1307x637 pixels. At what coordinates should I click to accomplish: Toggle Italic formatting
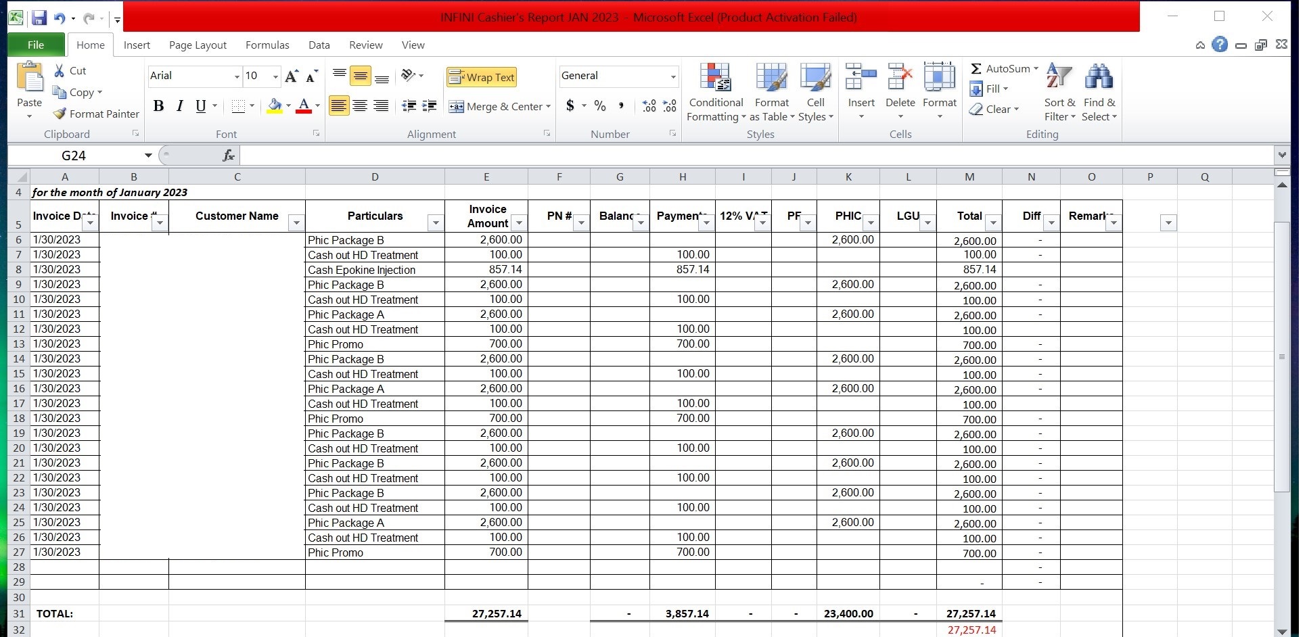click(x=179, y=106)
